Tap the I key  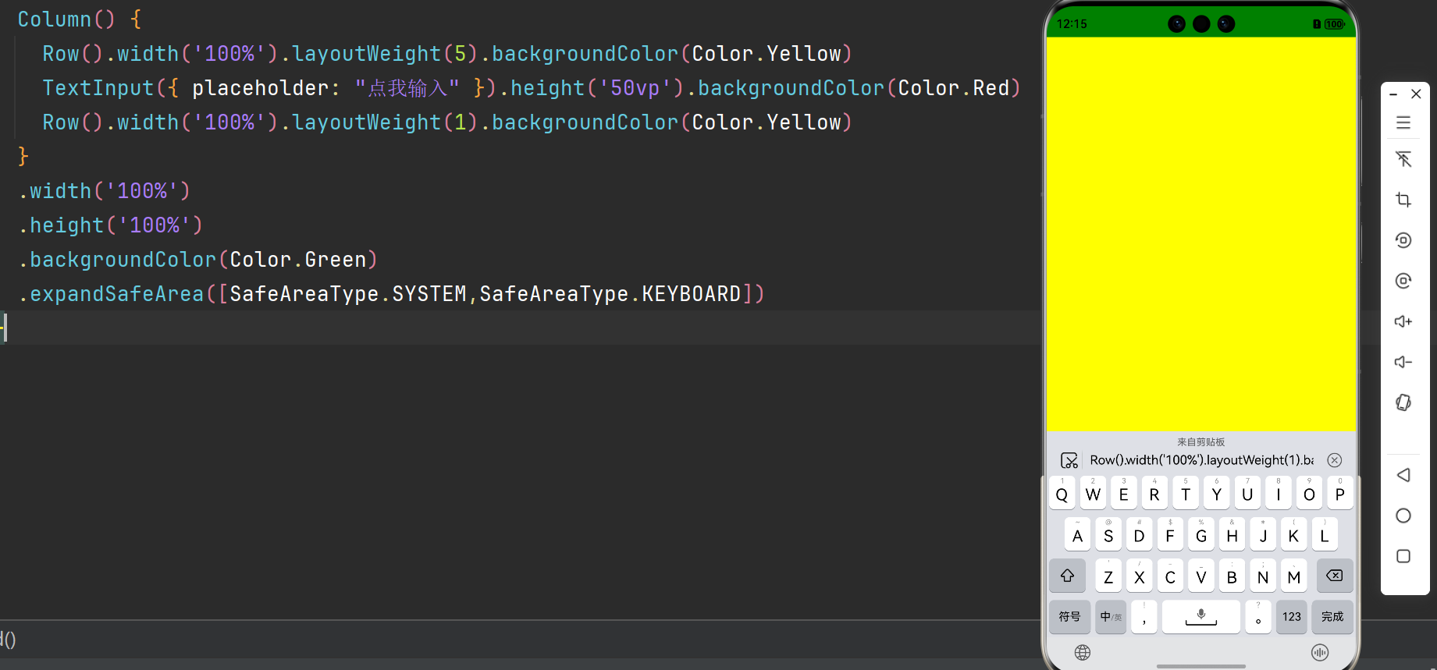click(x=1279, y=493)
